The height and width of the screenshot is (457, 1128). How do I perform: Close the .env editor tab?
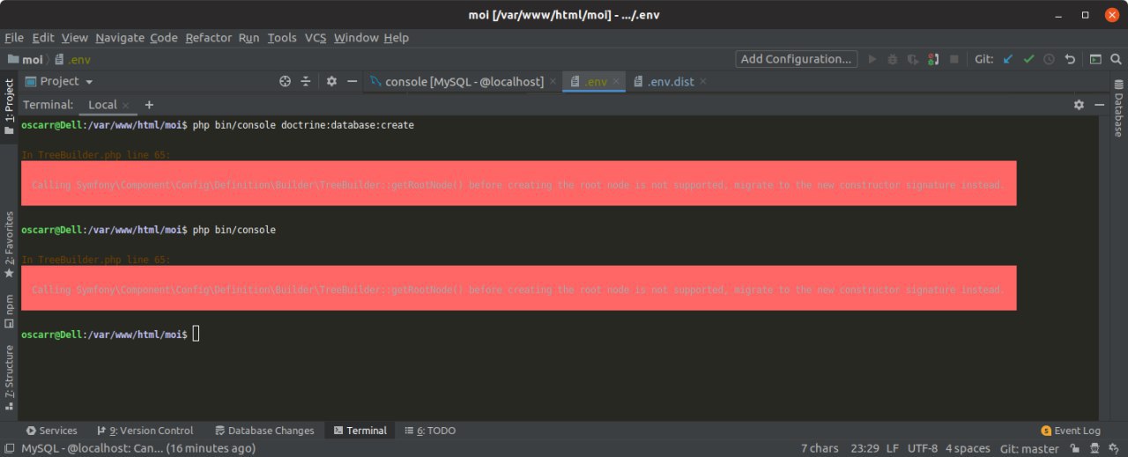tap(616, 82)
